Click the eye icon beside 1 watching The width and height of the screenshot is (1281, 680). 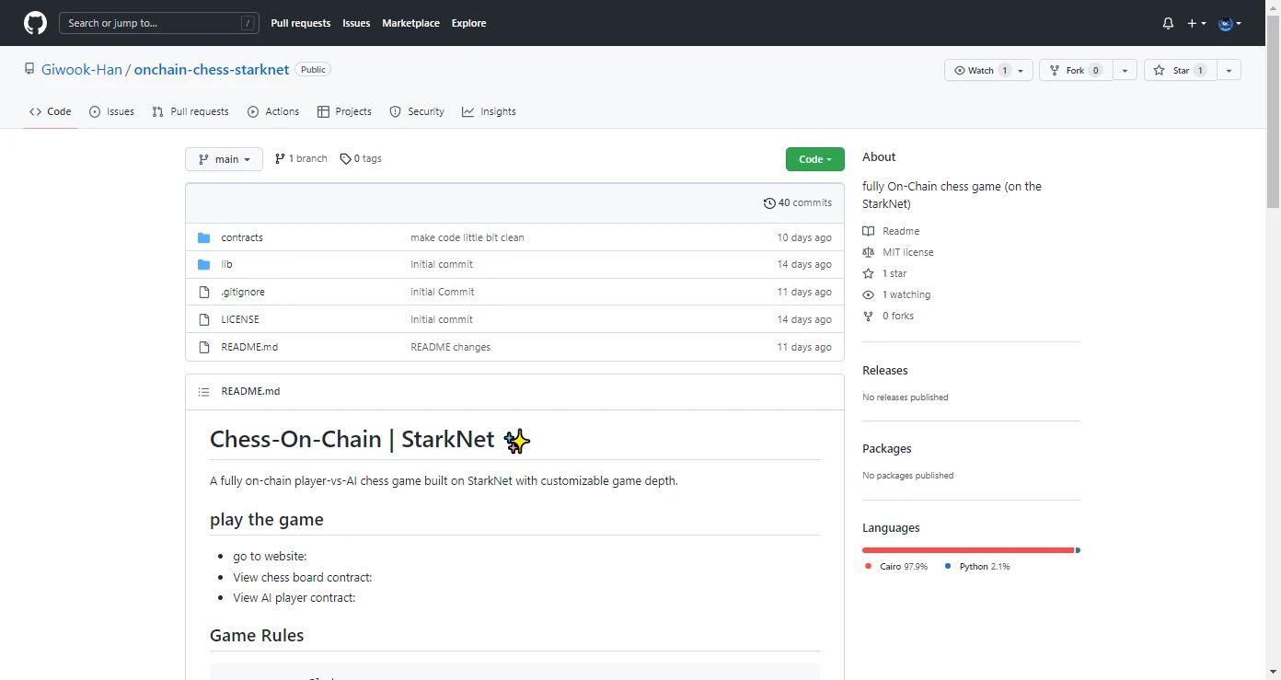(868, 295)
